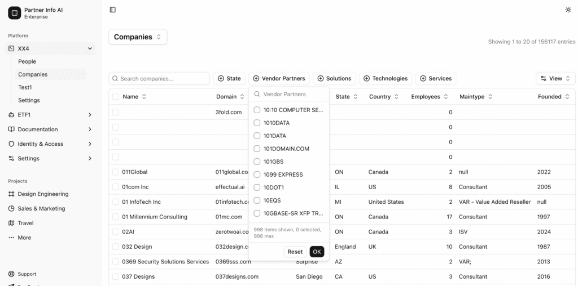
Task: Open the Sales & Marketing project
Action: (41, 208)
